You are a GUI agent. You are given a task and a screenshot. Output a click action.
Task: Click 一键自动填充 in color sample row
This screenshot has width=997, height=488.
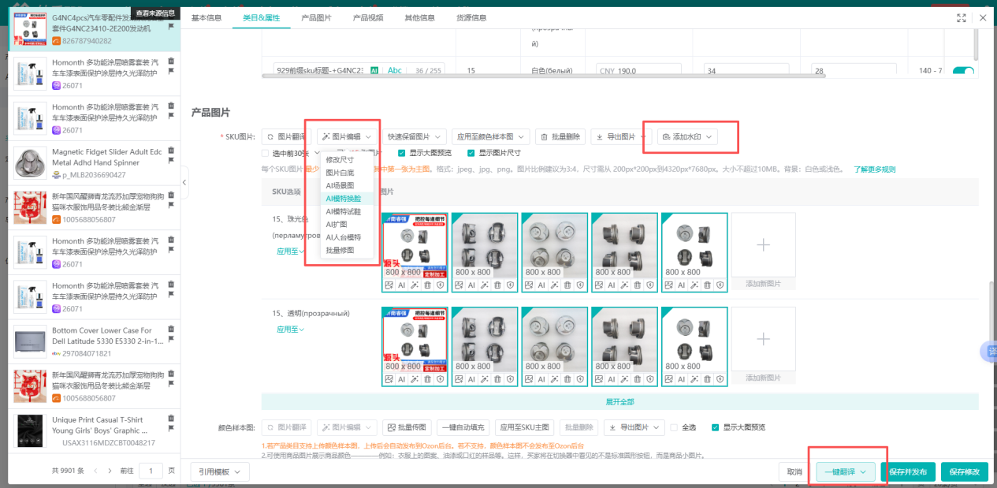[464, 427]
